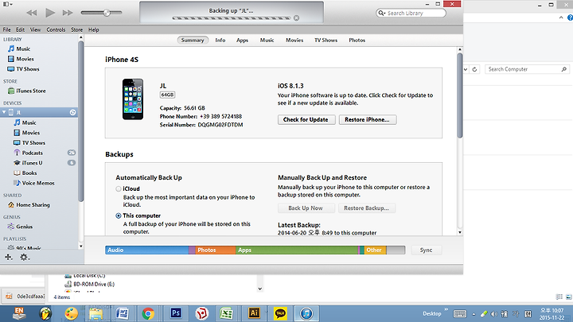Click Search Computer field in Explorer window
This screenshot has height=322, width=573.
coord(527,69)
